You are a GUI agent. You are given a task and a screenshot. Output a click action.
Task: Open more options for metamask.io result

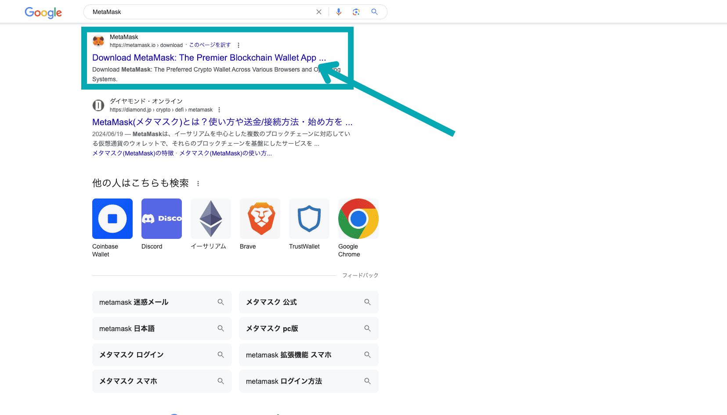coord(239,45)
